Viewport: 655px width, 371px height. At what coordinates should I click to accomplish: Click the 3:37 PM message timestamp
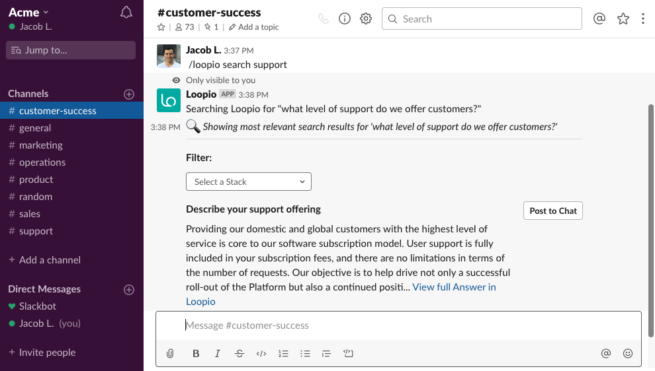[x=239, y=50]
